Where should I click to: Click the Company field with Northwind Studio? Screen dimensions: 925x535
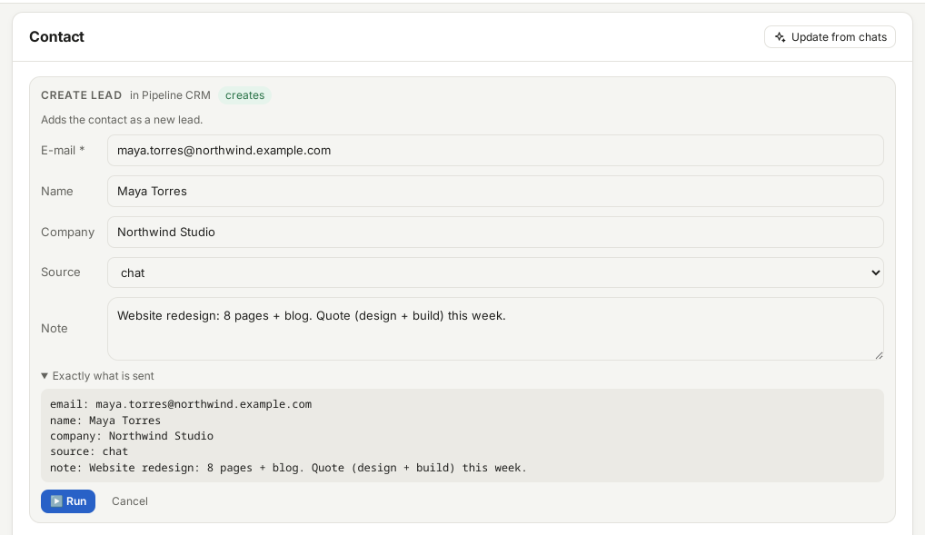(495, 232)
